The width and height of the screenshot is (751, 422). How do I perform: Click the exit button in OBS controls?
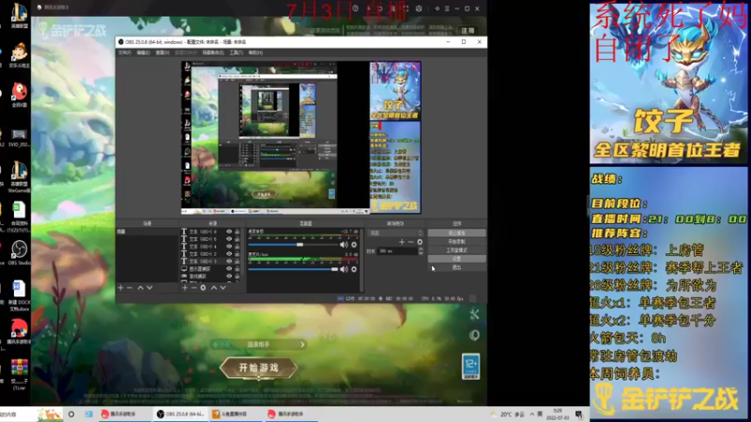(x=456, y=267)
